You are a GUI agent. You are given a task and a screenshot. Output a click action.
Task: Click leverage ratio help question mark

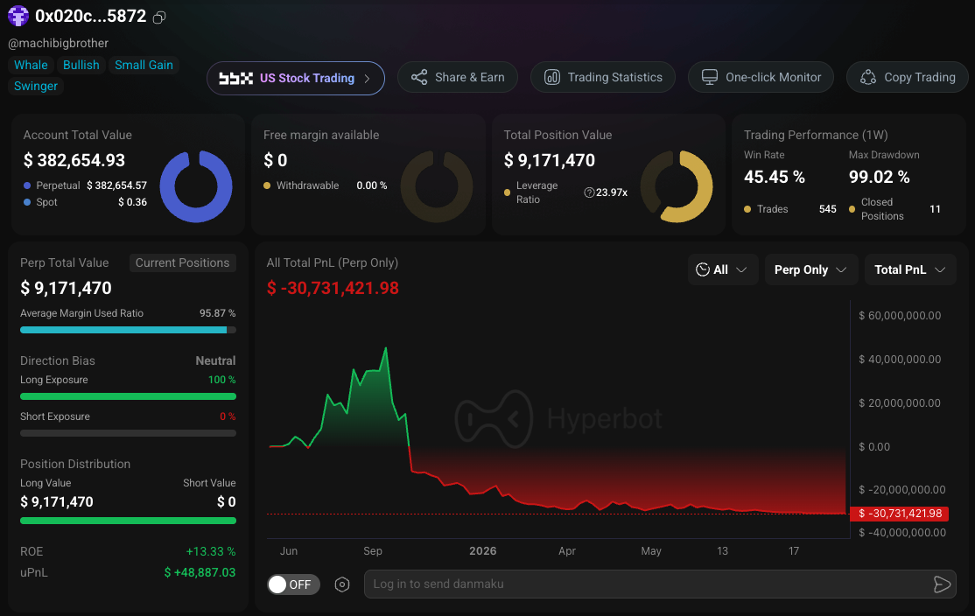589,192
